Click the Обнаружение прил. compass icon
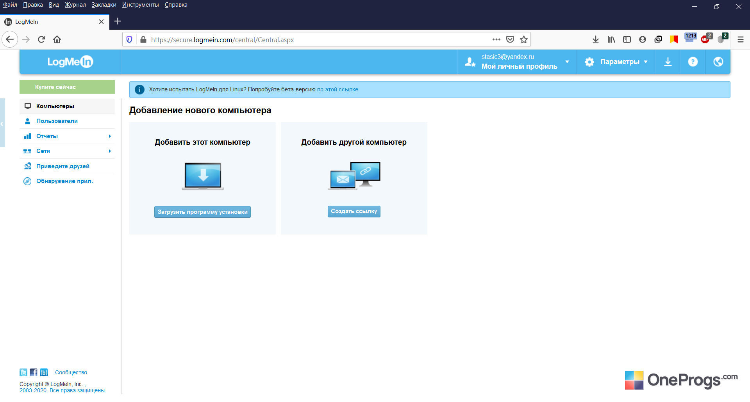 point(27,181)
